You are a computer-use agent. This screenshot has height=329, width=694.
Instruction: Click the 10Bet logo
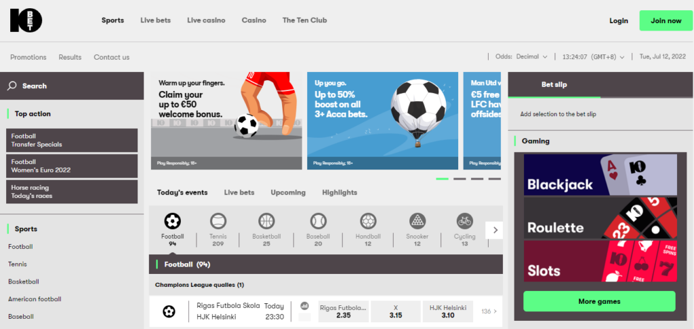26,20
